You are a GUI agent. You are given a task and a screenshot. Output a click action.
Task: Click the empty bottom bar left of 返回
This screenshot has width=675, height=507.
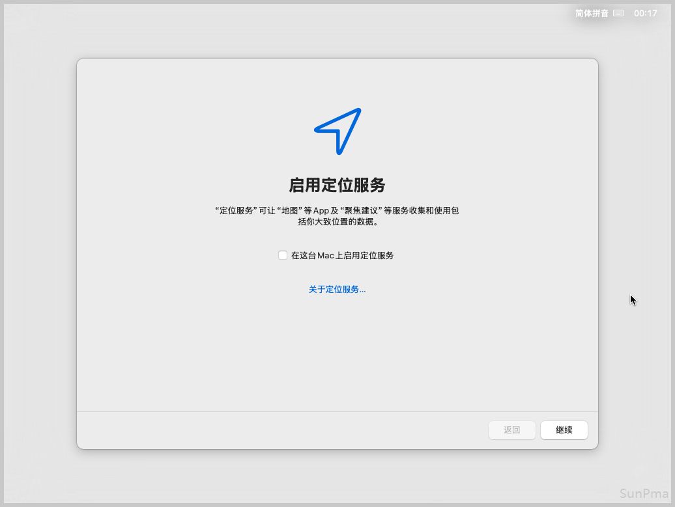click(x=280, y=430)
